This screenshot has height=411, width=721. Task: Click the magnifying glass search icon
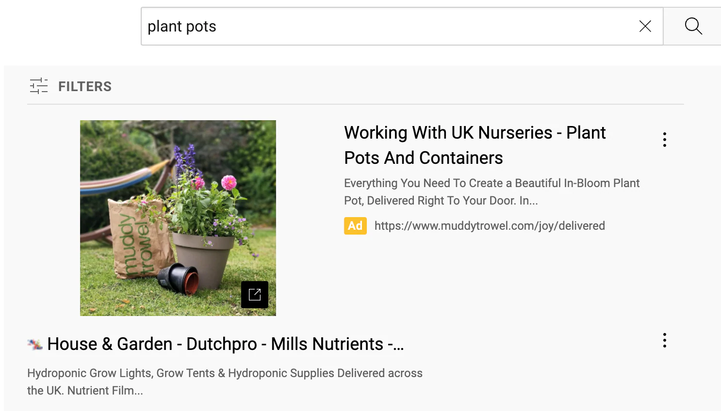[x=693, y=26]
